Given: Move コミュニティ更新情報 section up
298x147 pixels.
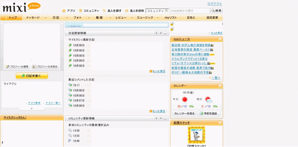Looking at the screenshot, I should [156, 118].
